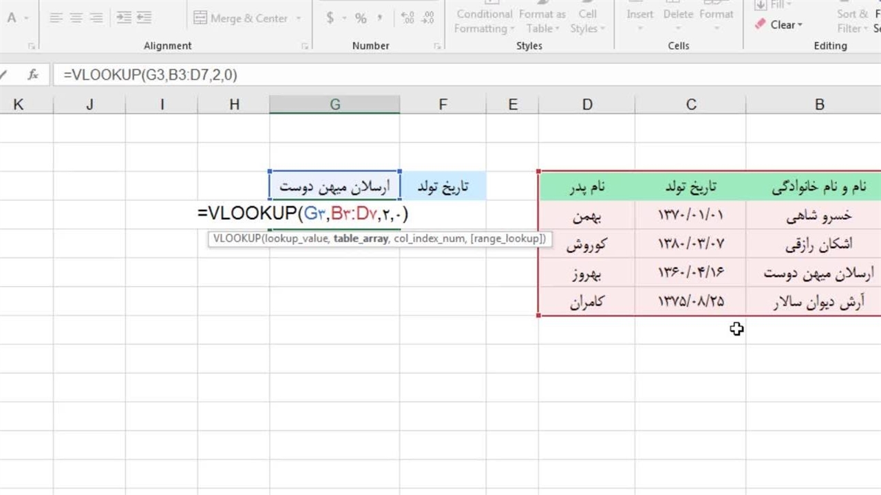Open the Format as Table menu
The height and width of the screenshot is (495, 881).
coord(542,21)
